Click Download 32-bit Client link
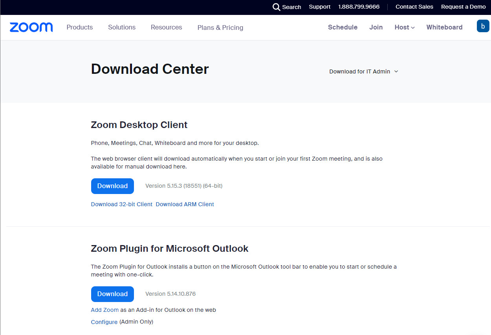Image resolution: width=491 pixels, height=335 pixels. click(122, 204)
